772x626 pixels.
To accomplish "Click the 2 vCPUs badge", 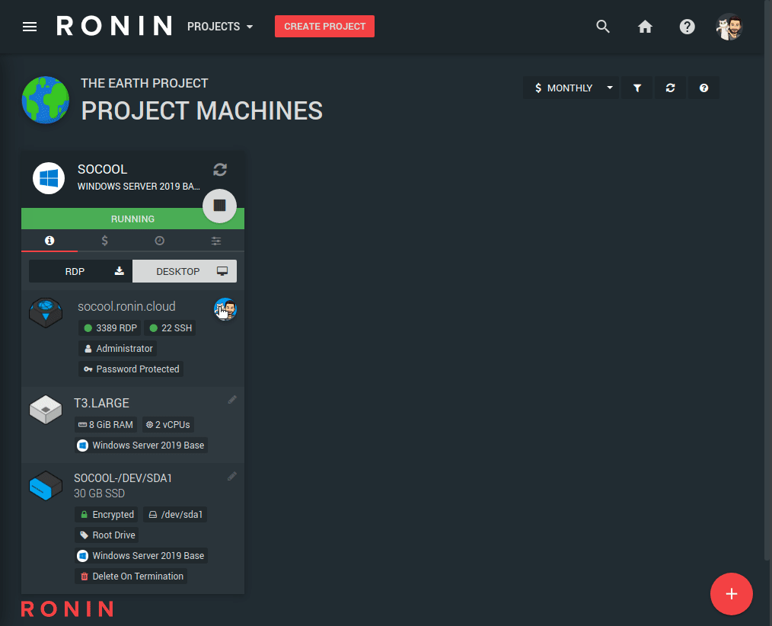I will [x=168, y=424].
